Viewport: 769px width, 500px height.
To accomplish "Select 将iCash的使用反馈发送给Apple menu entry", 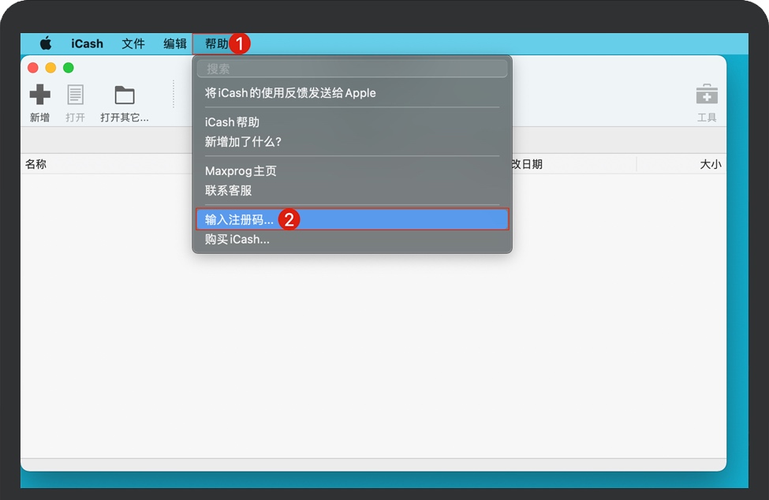I will click(352, 92).
